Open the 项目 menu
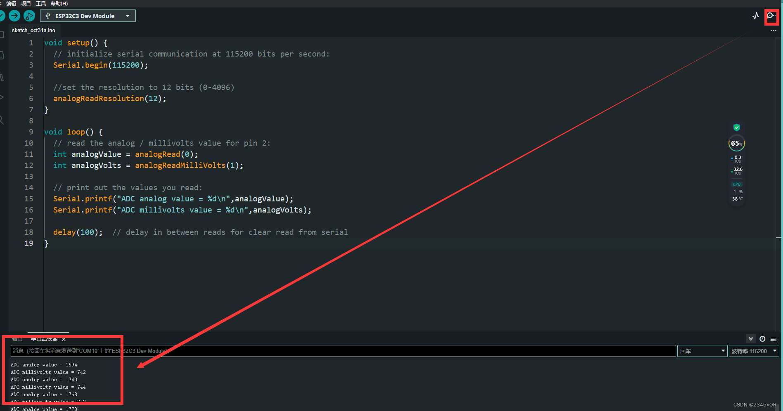The width and height of the screenshot is (783, 411). 26,3
